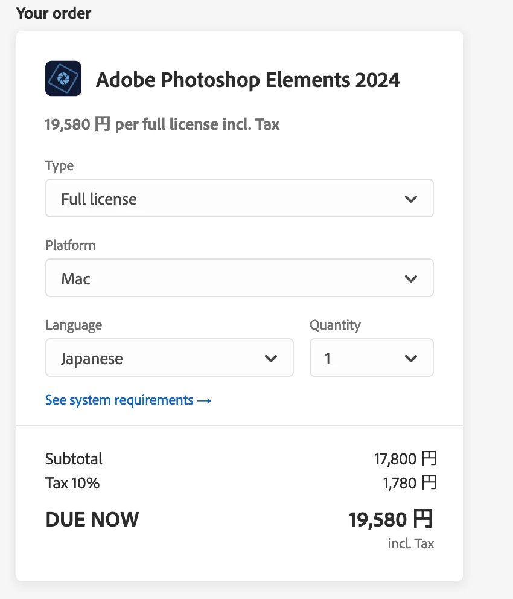Screen dimensions: 513x599
Task: Click the incl. Tax note under total
Action: click(410, 543)
